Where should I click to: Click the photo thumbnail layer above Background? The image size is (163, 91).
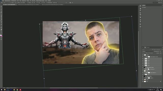click(x=145, y=80)
